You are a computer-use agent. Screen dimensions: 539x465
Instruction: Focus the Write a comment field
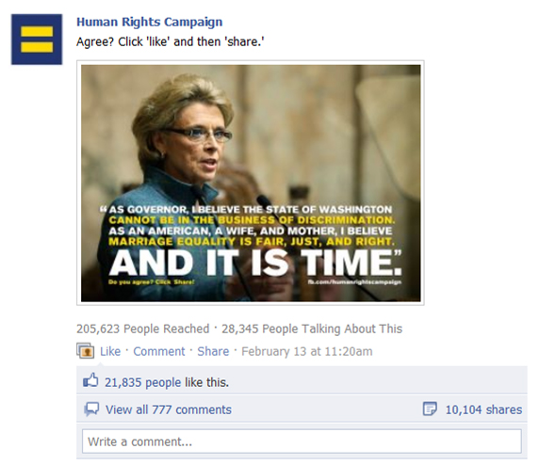point(302,441)
